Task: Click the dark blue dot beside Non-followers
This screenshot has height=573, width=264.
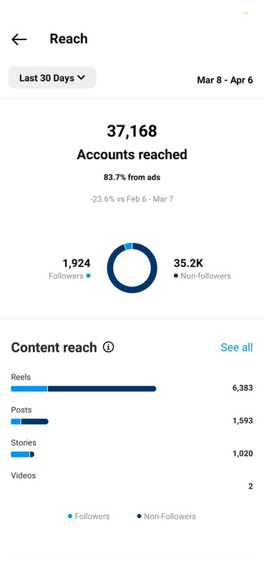Action: click(176, 276)
